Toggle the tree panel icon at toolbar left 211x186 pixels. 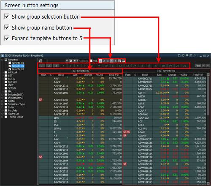(x=41, y=61)
